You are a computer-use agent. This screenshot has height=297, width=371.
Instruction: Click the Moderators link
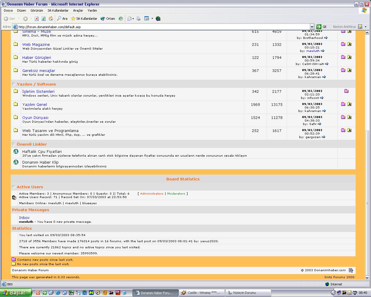tap(176, 193)
